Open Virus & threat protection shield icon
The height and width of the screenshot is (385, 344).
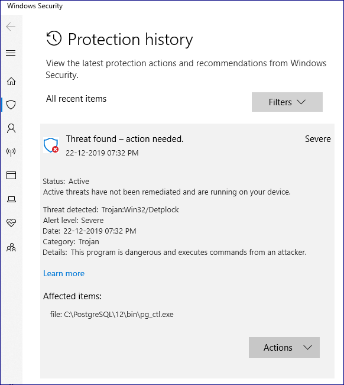[11, 105]
